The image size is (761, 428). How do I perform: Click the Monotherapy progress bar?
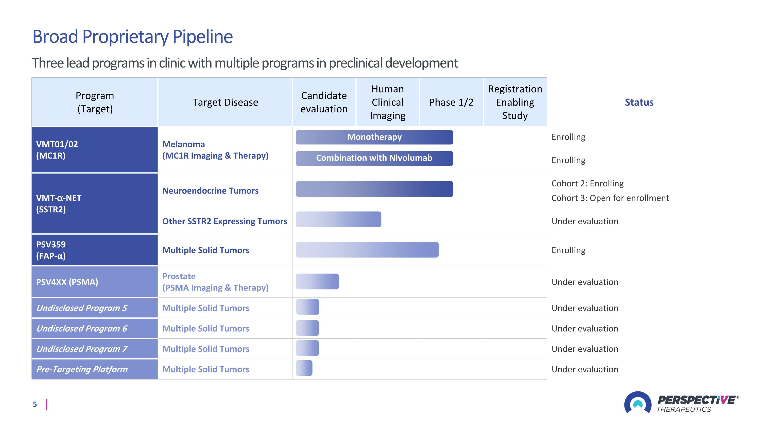[x=374, y=137]
